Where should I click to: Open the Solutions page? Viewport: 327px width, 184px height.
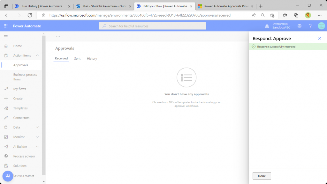(x=20, y=166)
